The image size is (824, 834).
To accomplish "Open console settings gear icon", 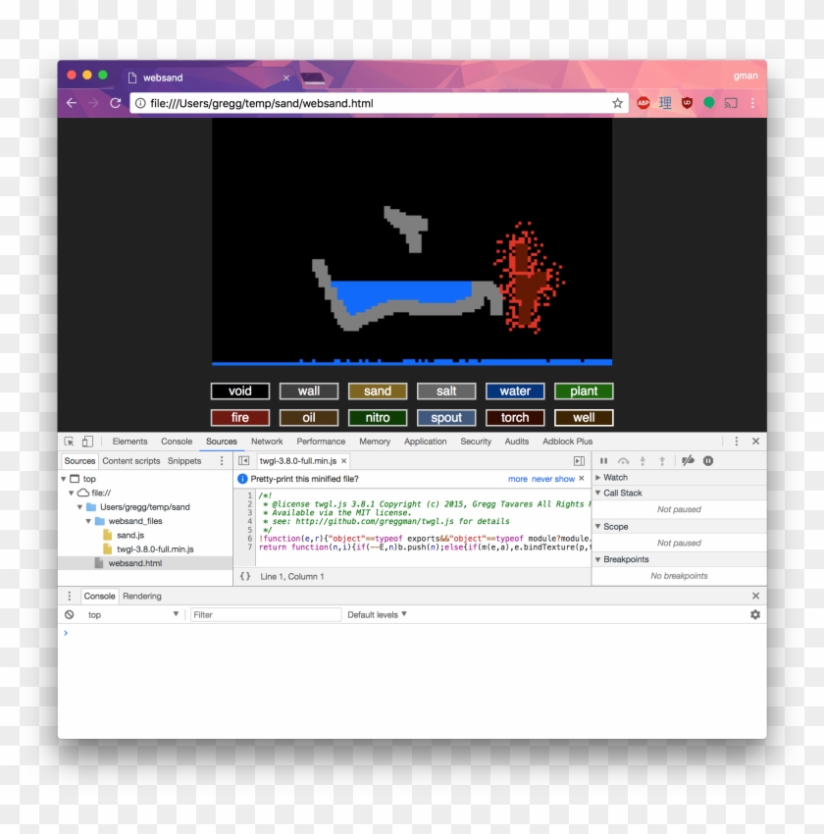I will [754, 614].
